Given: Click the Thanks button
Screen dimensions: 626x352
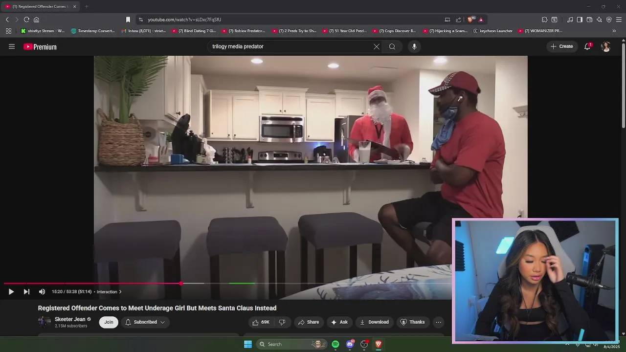Looking at the screenshot, I should coord(413,322).
